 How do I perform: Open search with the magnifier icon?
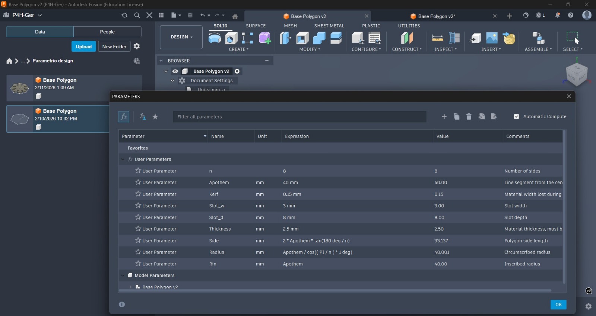point(137,15)
